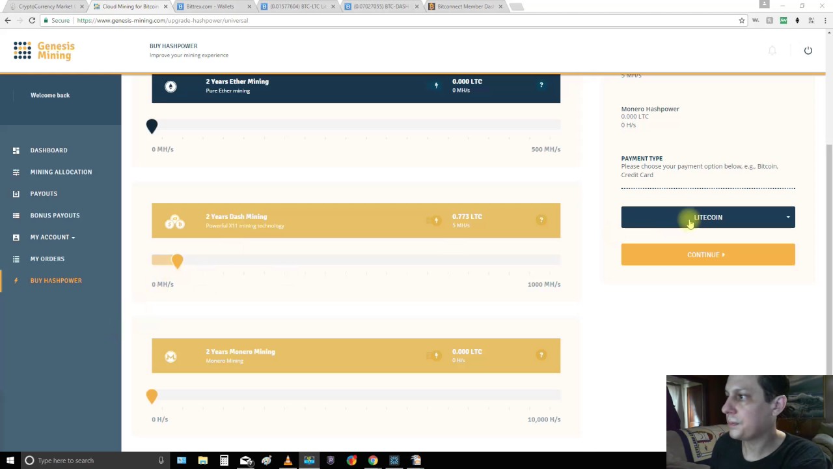This screenshot has width=833, height=469.
Task: Switch to the BTC-LTC Bittrex tab
Action: point(298,7)
